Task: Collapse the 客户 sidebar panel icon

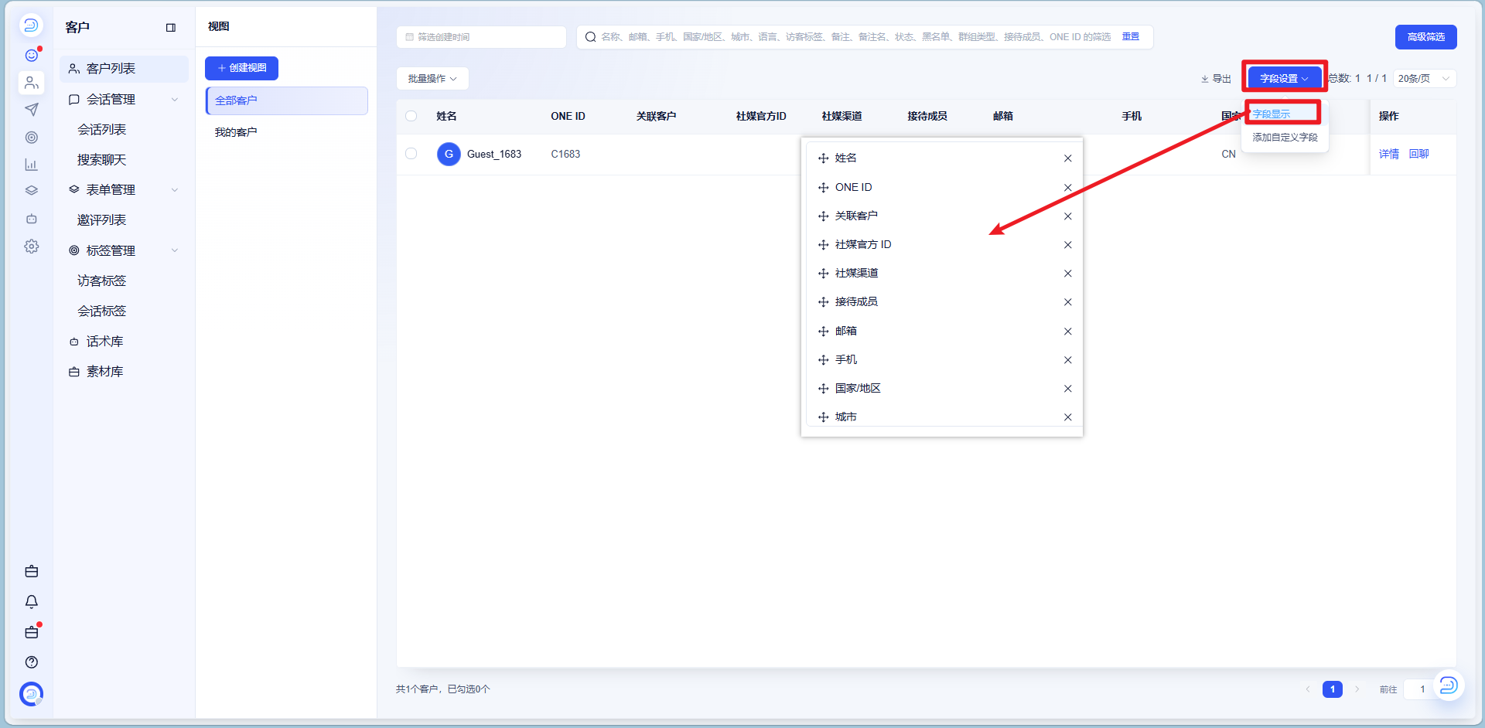Action: [171, 28]
